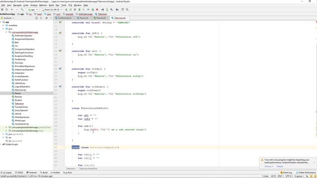The width and height of the screenshot is (317, 178).
Task: Click override gutter icon beside fun volDown()
Action: pos(60,87)
